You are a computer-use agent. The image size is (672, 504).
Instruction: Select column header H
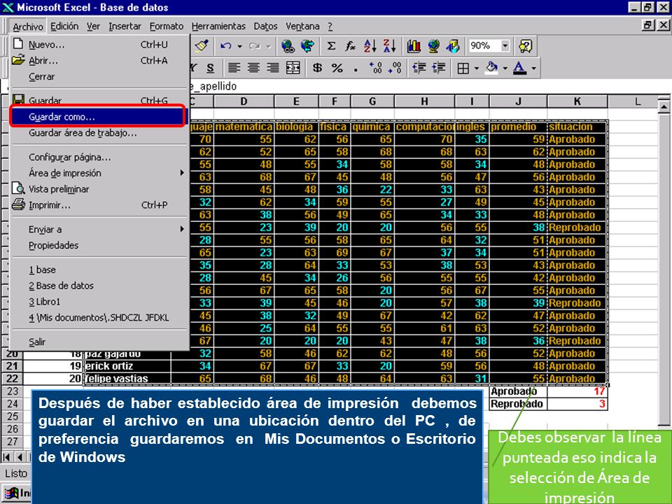[424, 101]
